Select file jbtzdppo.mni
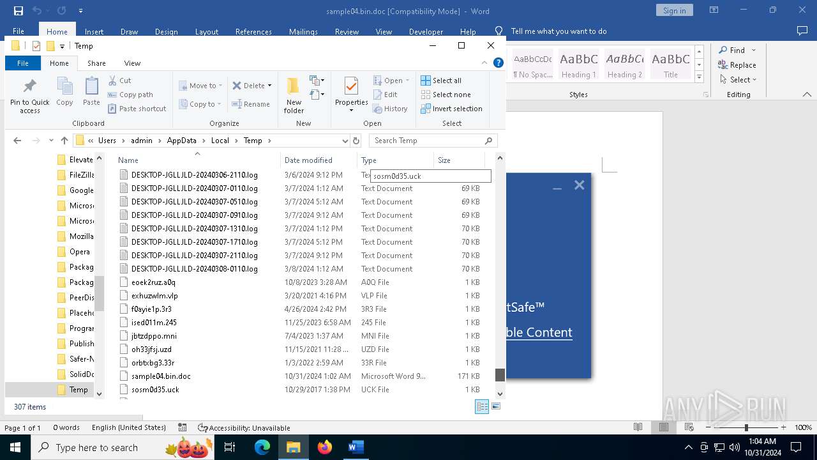 tap(154, 336)
